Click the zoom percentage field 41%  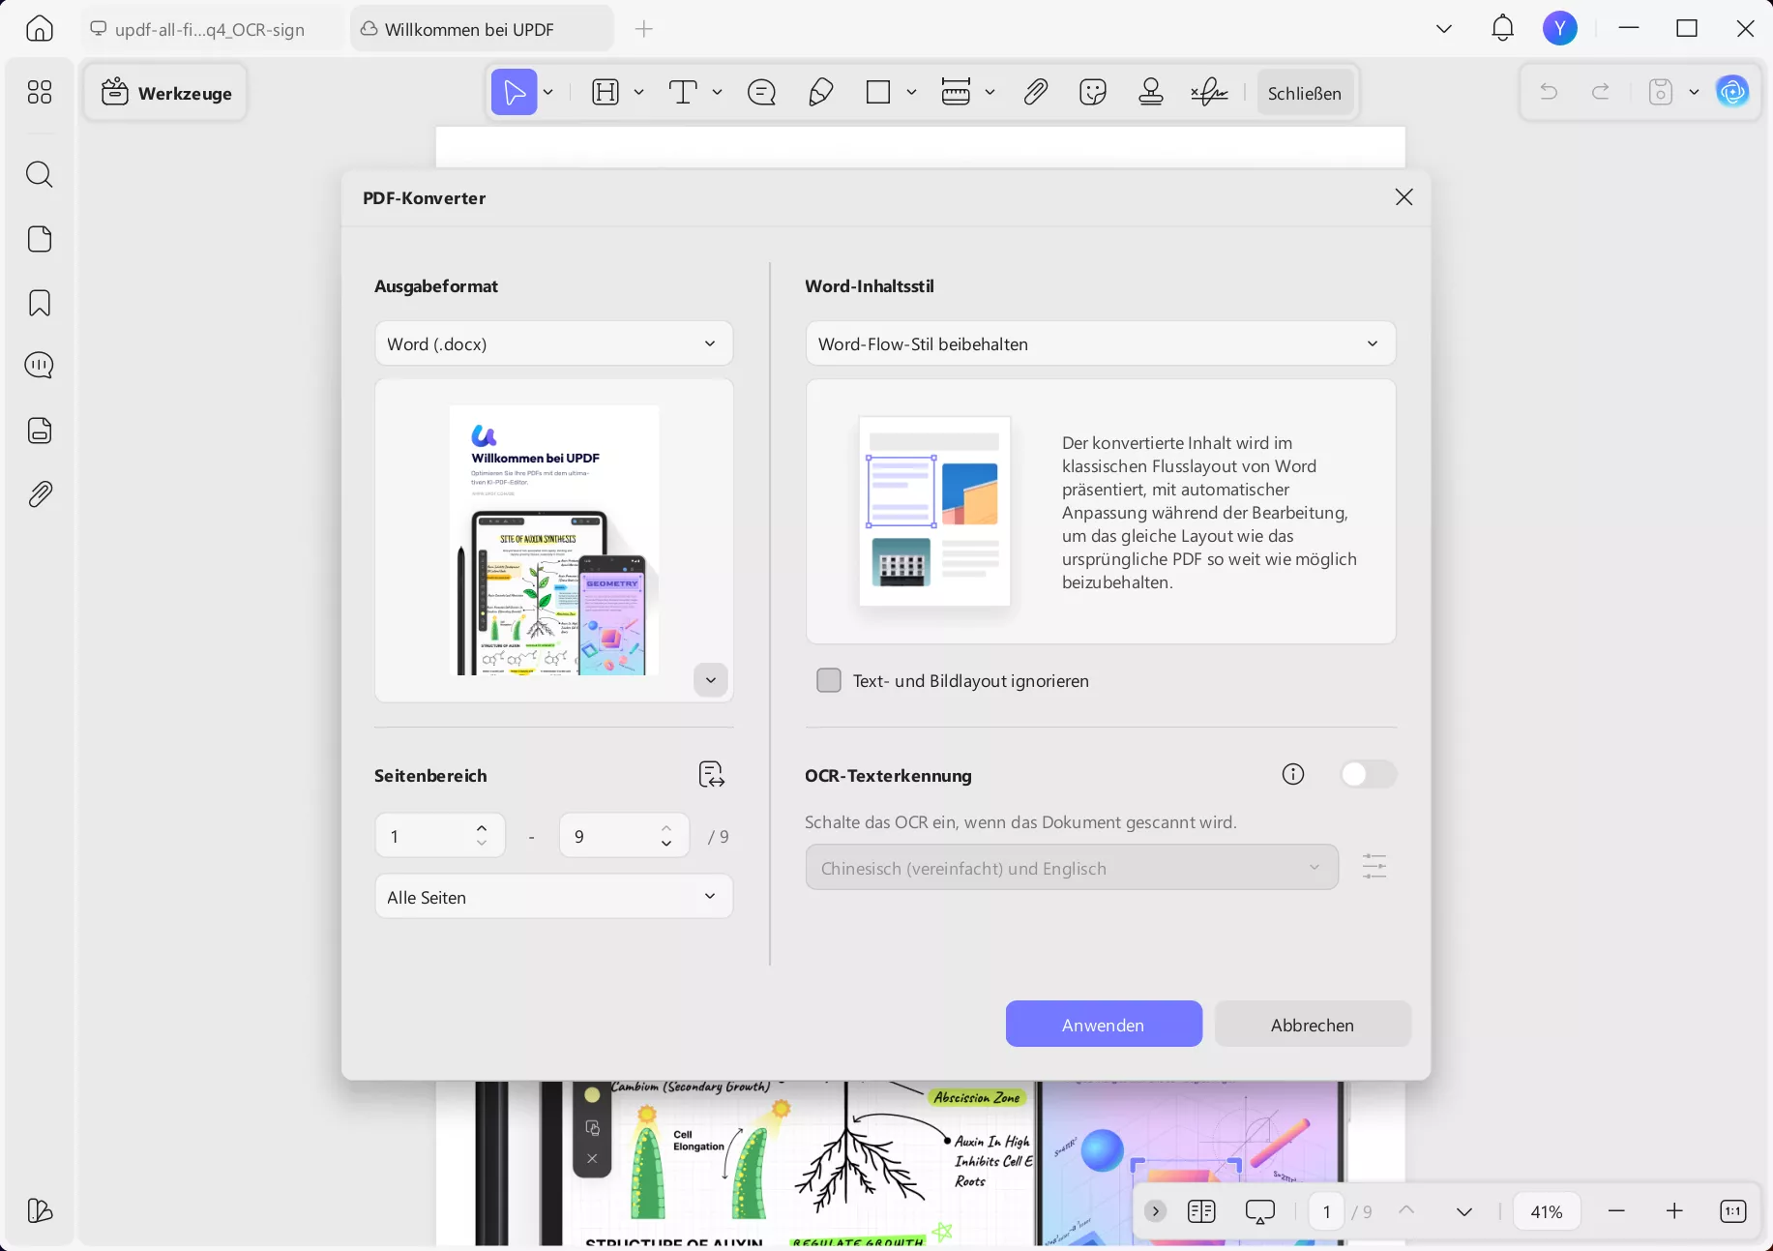[x=1547, y=1211]
